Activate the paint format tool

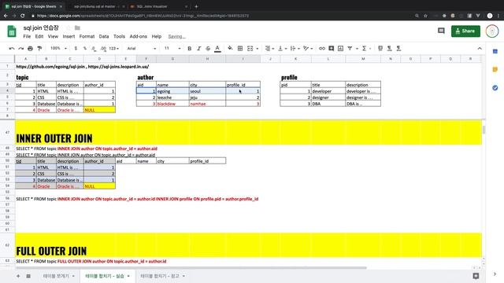click(39, 49)
